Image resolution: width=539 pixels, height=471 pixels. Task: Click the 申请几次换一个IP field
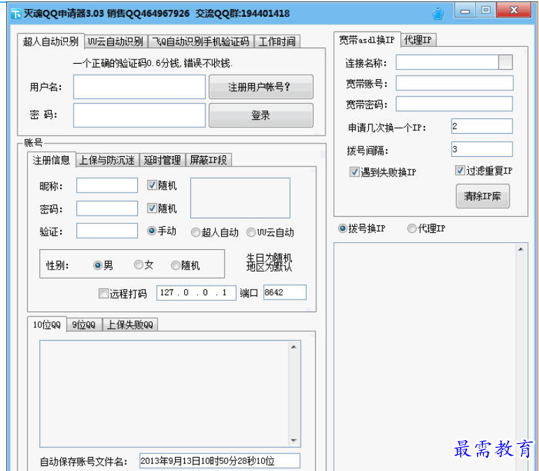coord(482,127)
